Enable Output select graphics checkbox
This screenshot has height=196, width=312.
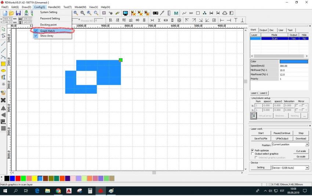(252, 154)
